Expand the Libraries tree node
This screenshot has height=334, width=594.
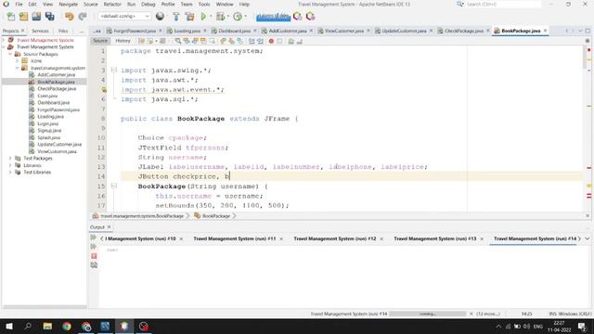click(x=10, y=165)
